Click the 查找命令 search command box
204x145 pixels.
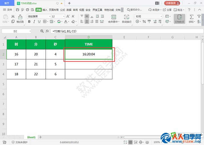(x=134, y=10)
